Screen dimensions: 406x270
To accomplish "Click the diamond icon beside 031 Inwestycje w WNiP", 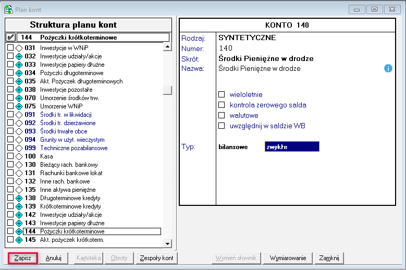I will pos(19,48).
